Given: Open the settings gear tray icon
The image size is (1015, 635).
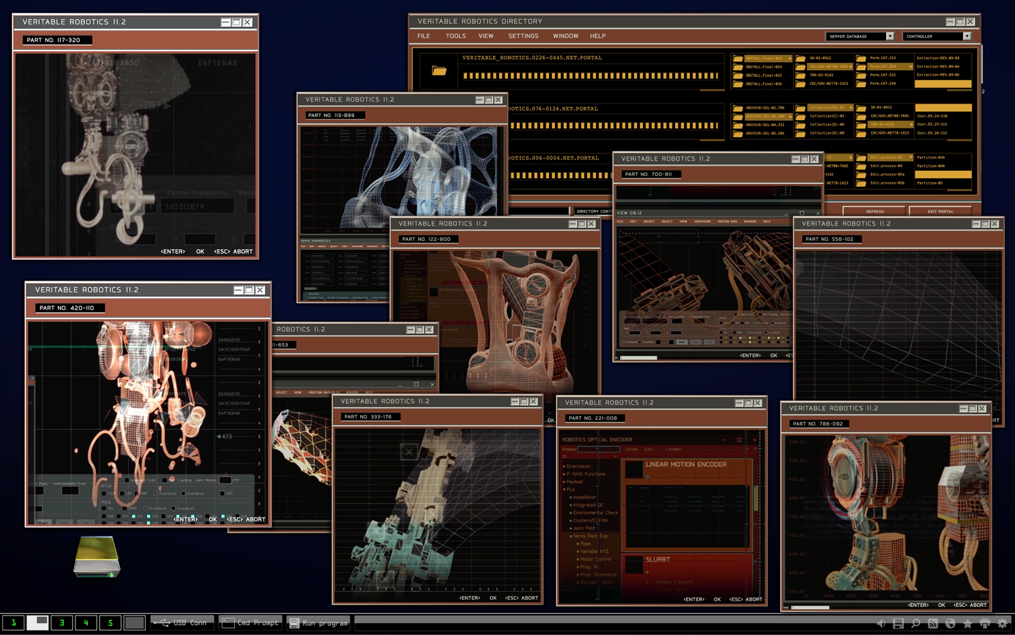Looking at the screenshot, I should click(1002, 623).
